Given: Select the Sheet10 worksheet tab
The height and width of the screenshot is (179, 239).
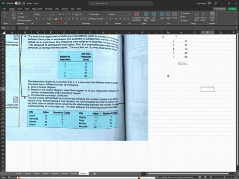Looking at the screenshot, I should coord(74,174).
